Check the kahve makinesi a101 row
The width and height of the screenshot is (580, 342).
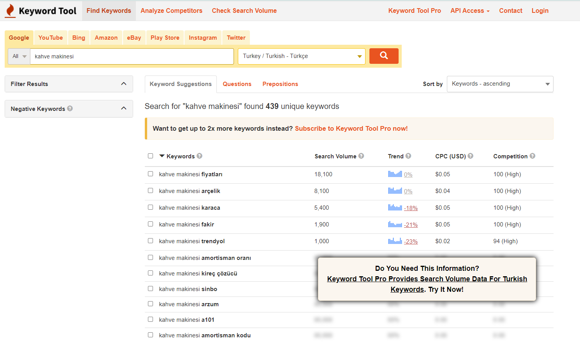point(150,319)
